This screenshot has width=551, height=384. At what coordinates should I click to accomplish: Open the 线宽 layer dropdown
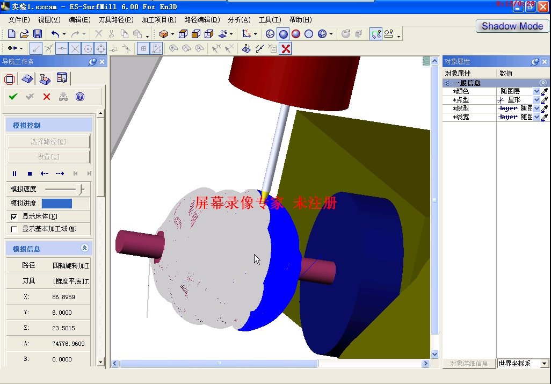tap(536, 117)
